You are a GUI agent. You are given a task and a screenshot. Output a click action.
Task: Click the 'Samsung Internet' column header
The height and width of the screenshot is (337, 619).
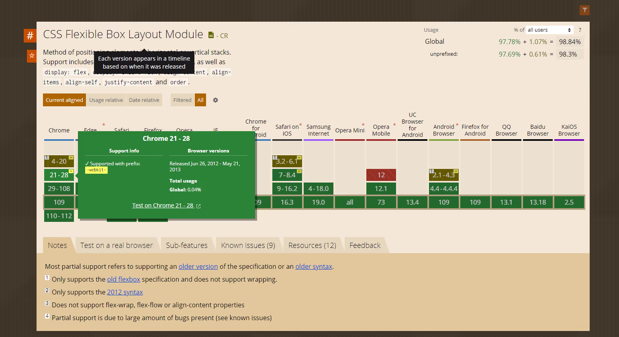click(x=319, y=130)
